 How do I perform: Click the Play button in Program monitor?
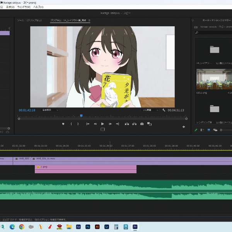click(x=102, y=124)
